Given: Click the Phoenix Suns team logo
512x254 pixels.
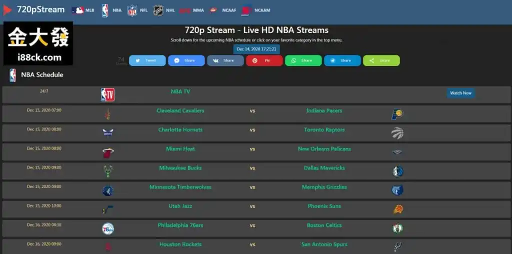Looking at the screenshot, I should click(x=397, y=209).
